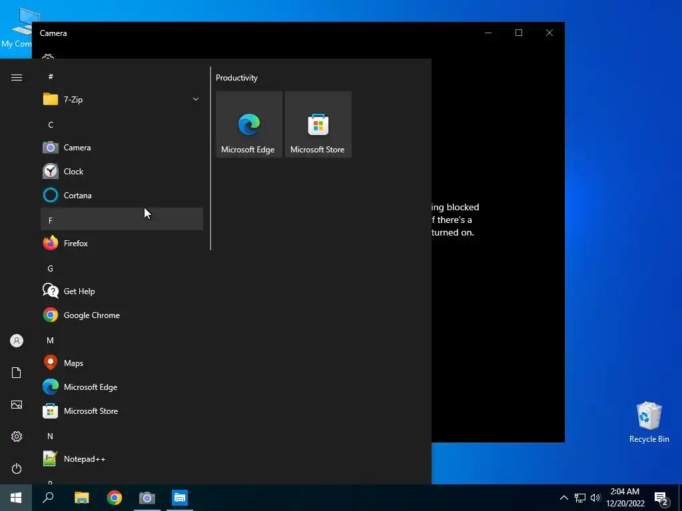
Task: Open the Maps app
Action: pyautogui.click(x=122, y=363)
